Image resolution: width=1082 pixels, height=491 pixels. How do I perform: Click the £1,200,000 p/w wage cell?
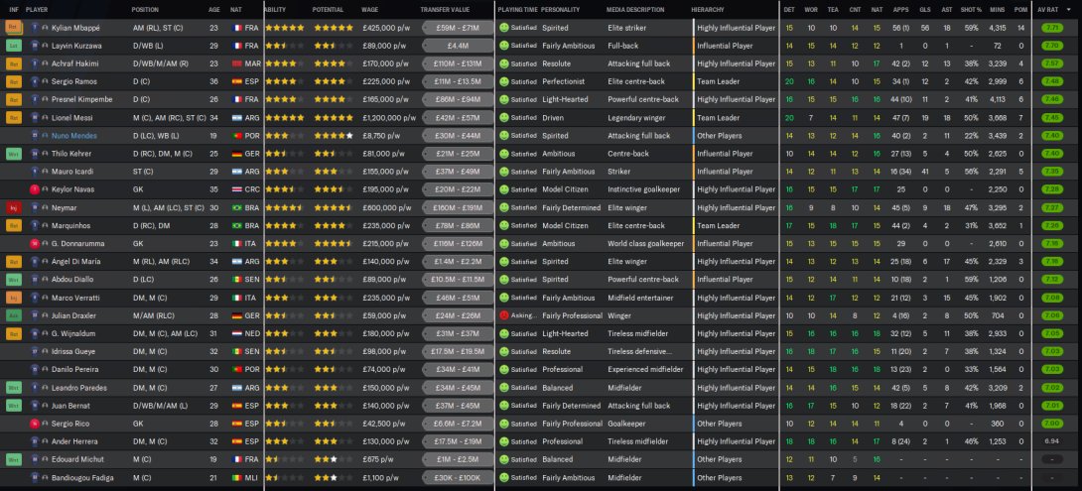pyautogui.click(x=389, y=117)
